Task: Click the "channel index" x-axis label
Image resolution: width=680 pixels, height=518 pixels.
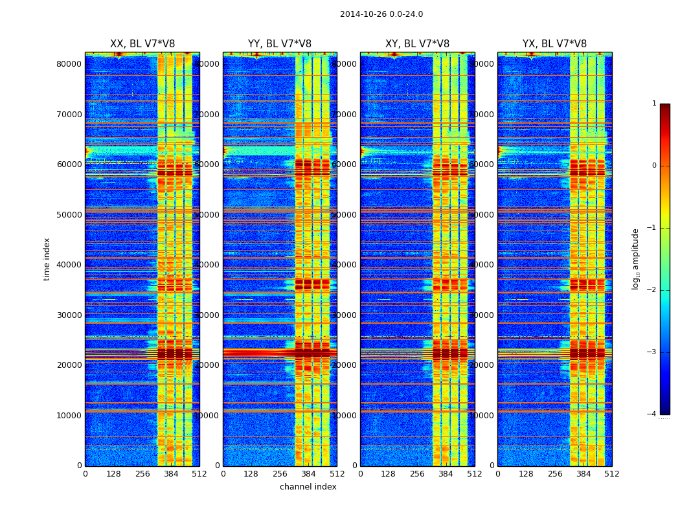Action: (x=308, y=487)
